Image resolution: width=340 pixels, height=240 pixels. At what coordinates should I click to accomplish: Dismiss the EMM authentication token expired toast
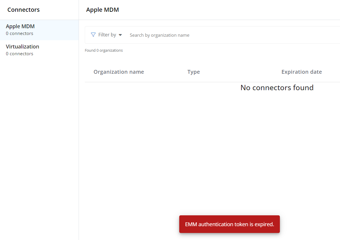[229, 224]
